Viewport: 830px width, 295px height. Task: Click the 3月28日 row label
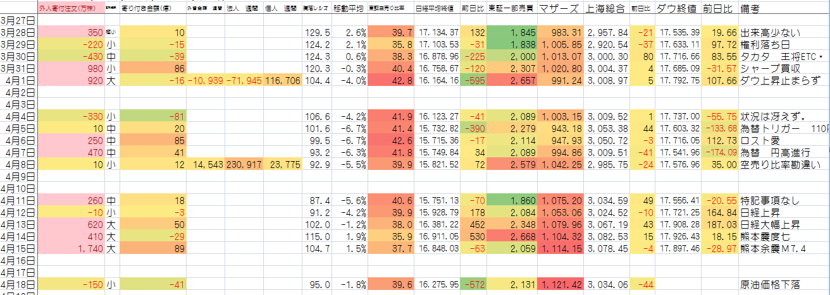[x=18, y=33]
